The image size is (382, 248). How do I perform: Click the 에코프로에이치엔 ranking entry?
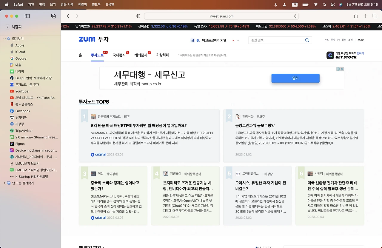214,40
